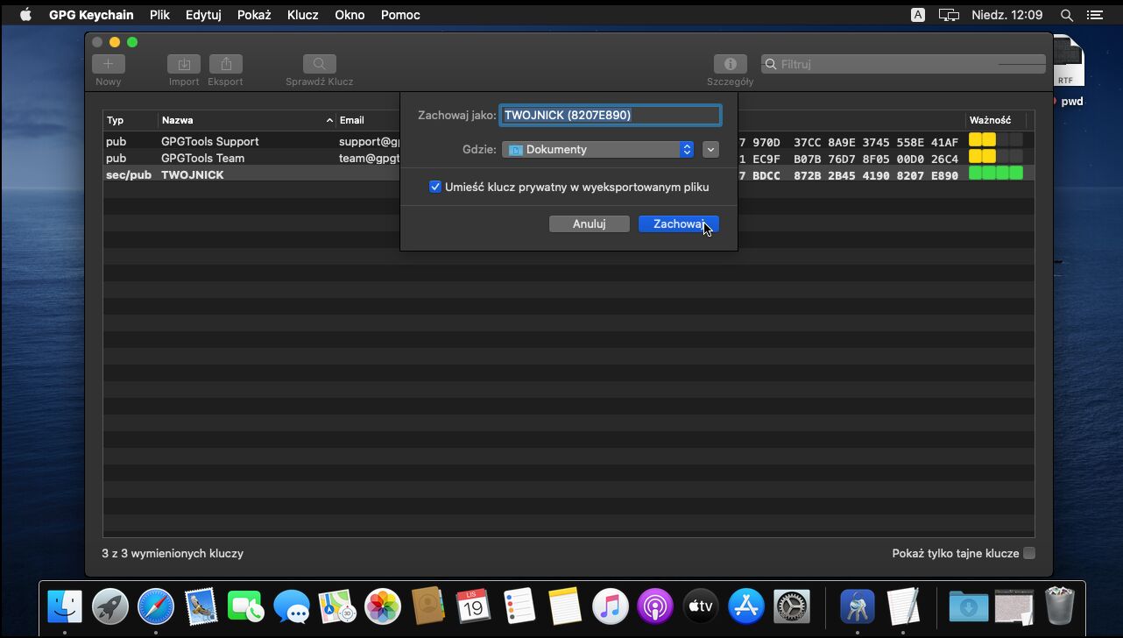Click the Sprawdź Klucz search icon

[320, 64]
